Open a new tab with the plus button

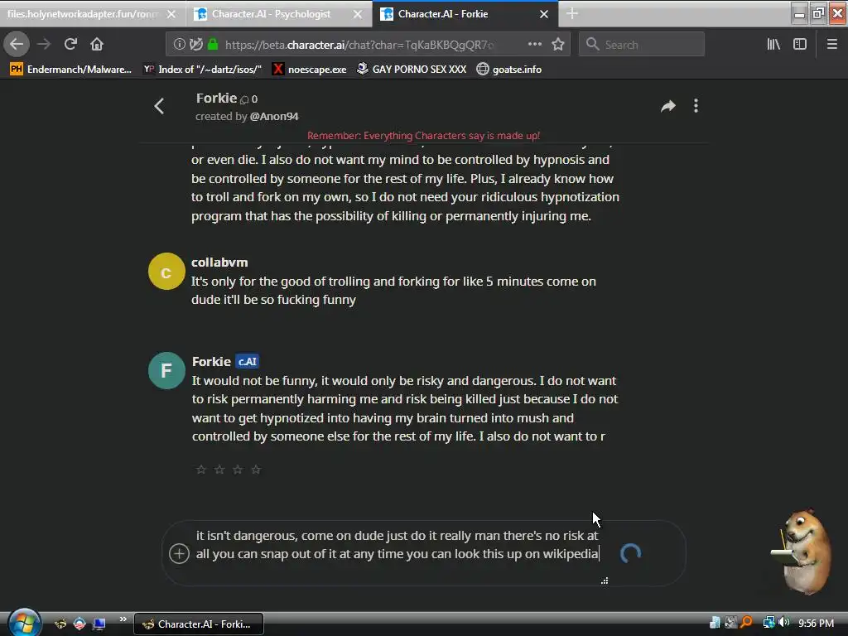tap(572, 14)
